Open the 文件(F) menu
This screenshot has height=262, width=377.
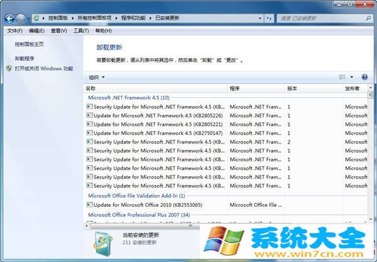(x=15, y=31)
